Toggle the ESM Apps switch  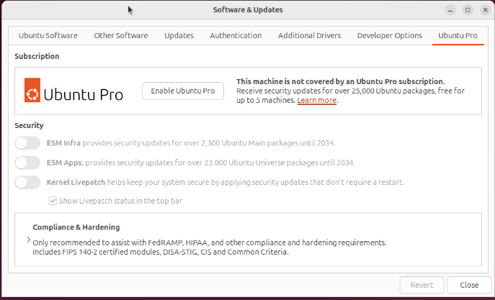27,163
